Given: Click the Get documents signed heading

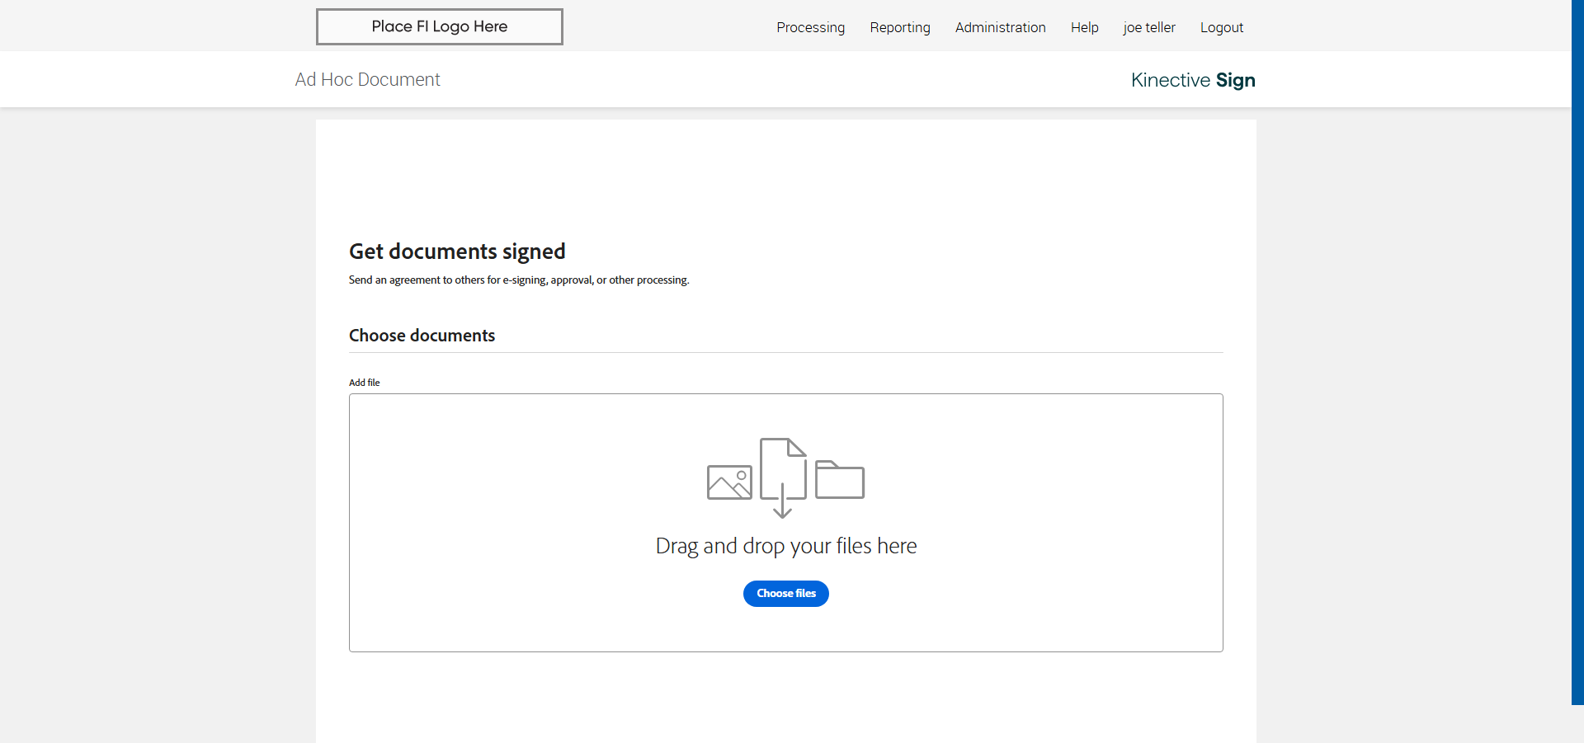Looking at the screenshot, I should pyautogui.click(x=457, y=252).
